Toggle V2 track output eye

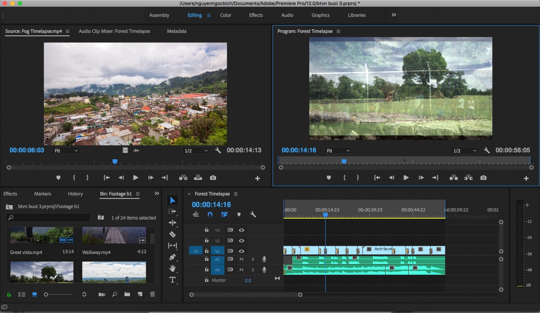[242, 240]
